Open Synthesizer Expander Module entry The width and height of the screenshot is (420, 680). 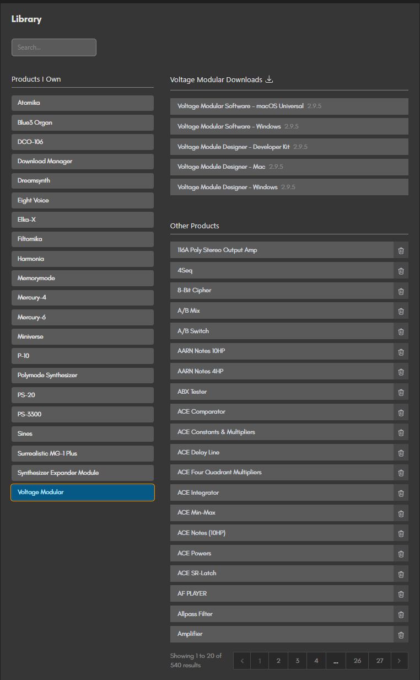(x=83, y=473)
